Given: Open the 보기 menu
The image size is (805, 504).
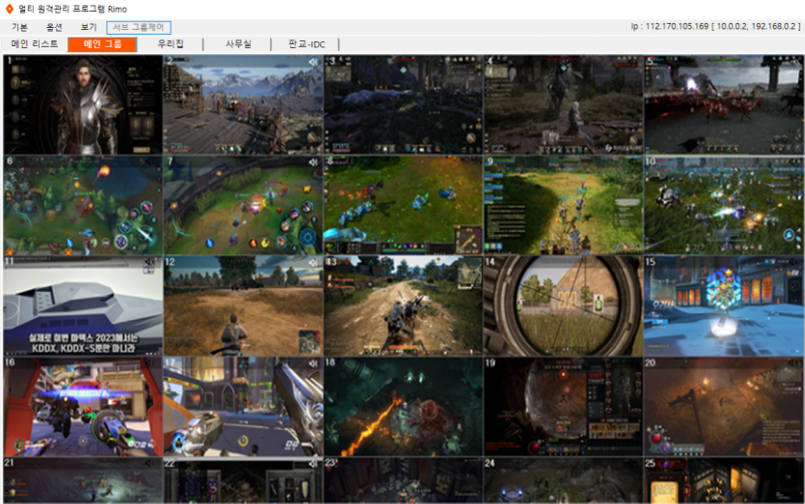Looking at the screenshot, I should (89, 27).
